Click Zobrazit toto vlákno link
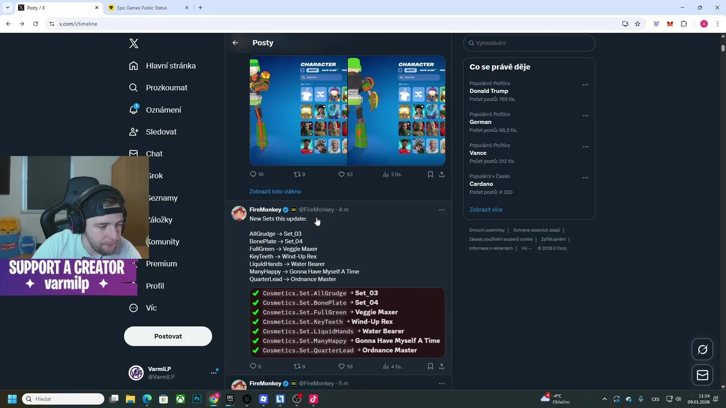This screenshot has width=726, height=408. pos(275,192)
